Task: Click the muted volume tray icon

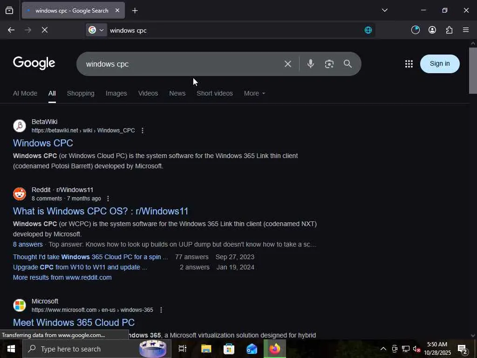Action: (x=416, y=349)
